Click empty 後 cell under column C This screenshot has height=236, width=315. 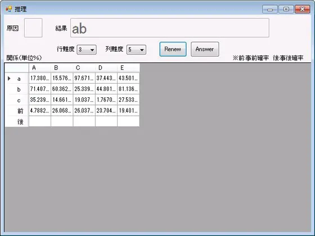pos(84,121)
